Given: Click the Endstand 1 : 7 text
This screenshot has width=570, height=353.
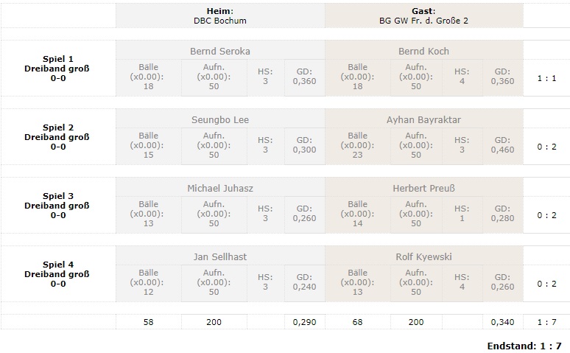Looking at the screenshot, I should pos(524,346).
